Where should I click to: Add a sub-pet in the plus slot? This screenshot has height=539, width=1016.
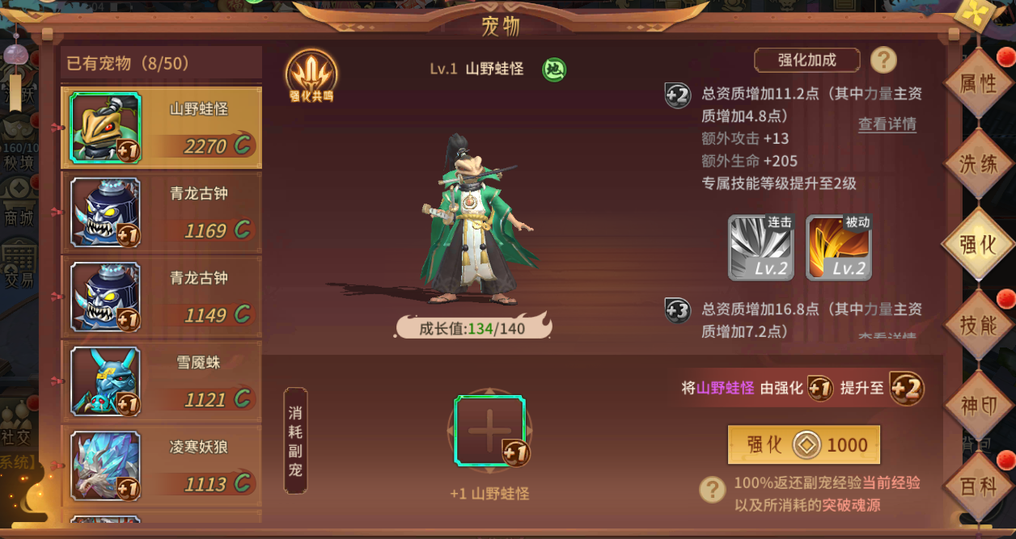(x=490, y=431)
